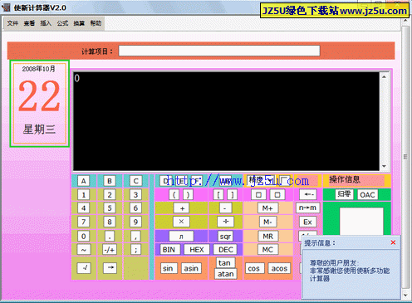Image resolution: width=412 pixels, height=303 pixels.
Task: Switch to BIN number mode
Action: point(169,250)
